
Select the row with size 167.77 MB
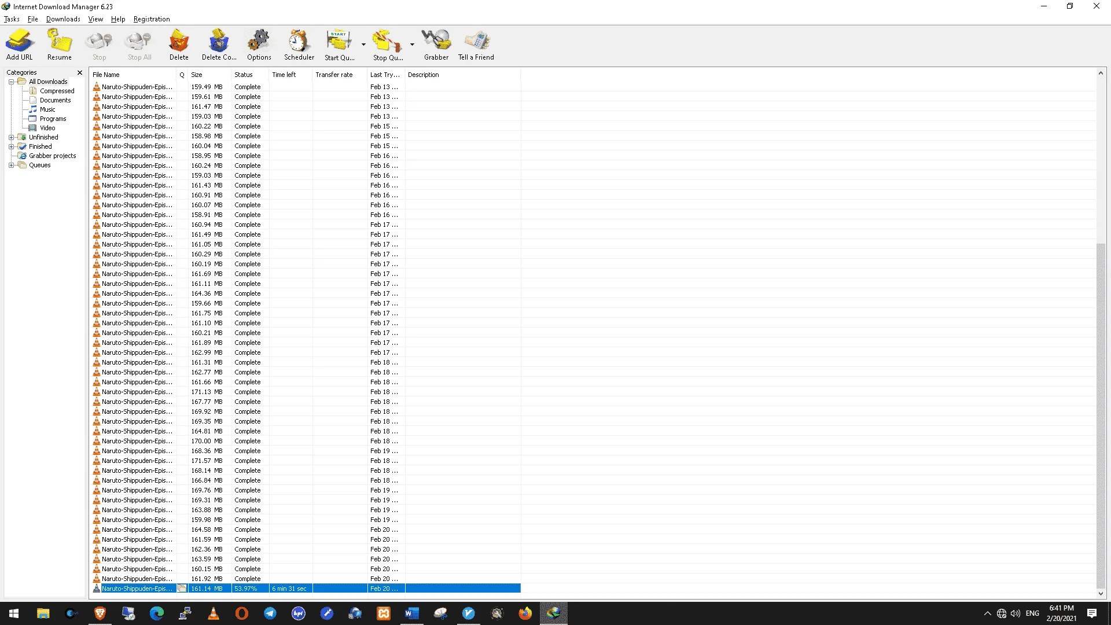tap(306, 402)
